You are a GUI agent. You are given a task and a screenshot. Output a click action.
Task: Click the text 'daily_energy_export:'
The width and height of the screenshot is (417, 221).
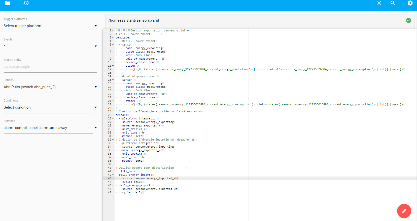(x=135, y=185)
